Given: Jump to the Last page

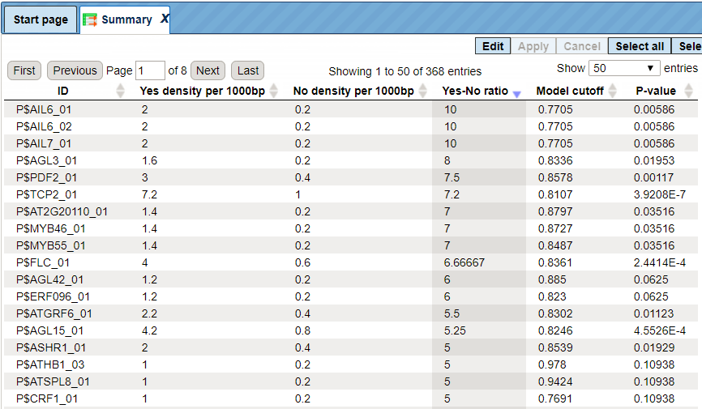Looking at the screenshot, I should click(247, 70).
